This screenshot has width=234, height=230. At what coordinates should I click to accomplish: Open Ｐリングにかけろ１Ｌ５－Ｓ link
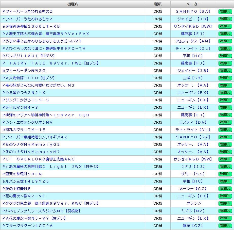26,100
